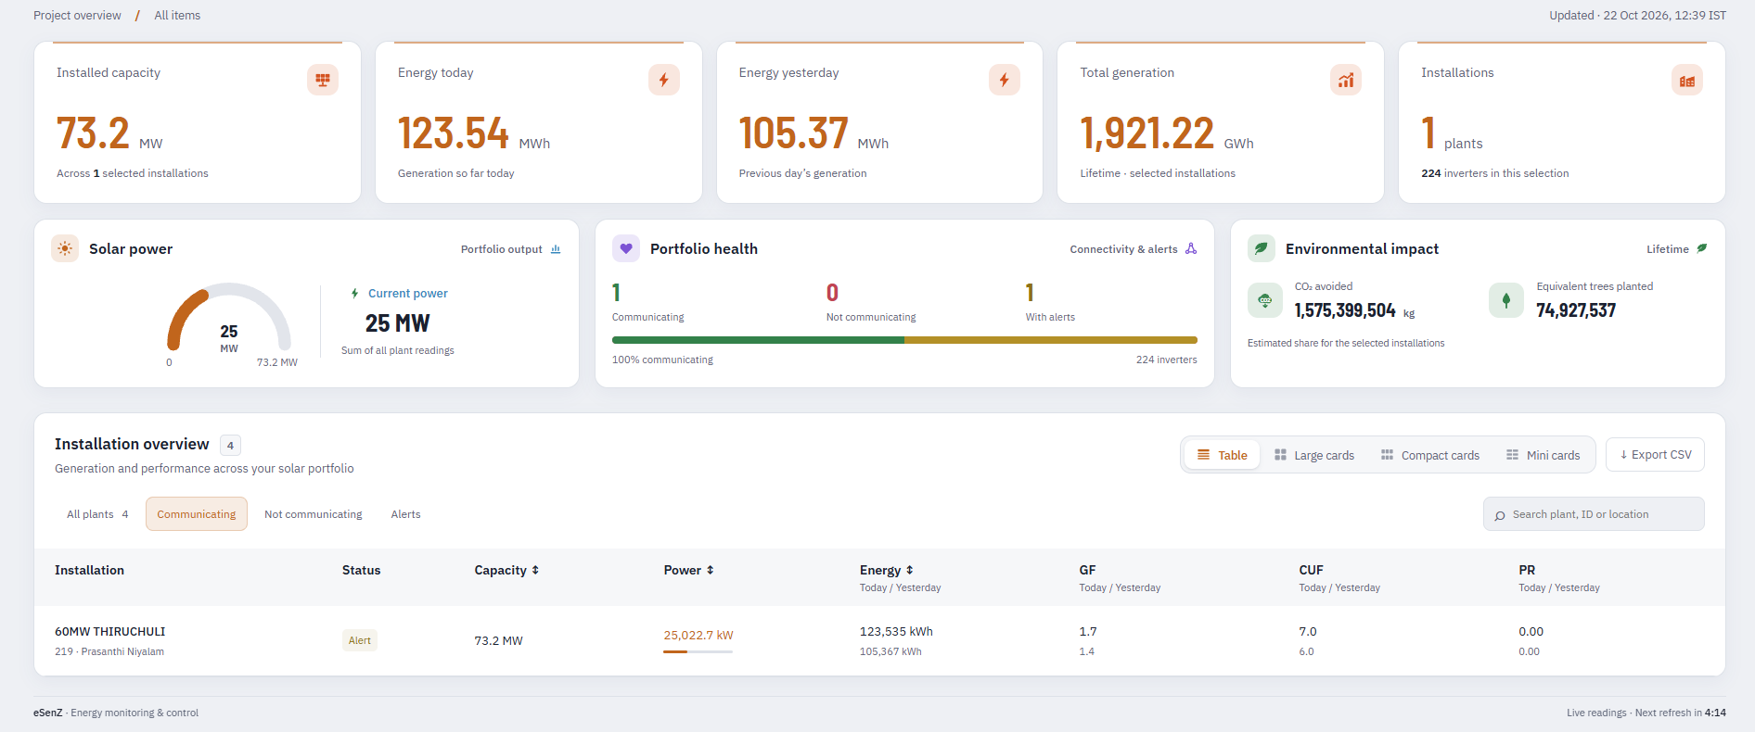Click the magnifier icon in the search box
1755x732 pixels.
[x=1500, y=515]
